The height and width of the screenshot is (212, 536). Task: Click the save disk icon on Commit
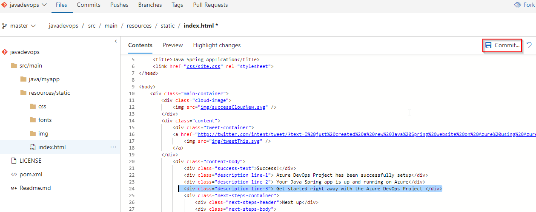point(489,45)
